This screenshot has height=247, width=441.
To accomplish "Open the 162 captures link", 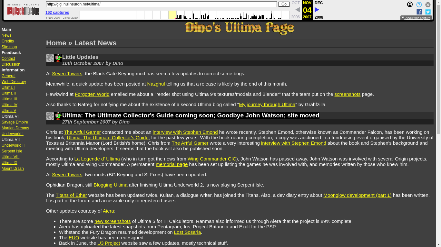I will [x=57, y=13].
